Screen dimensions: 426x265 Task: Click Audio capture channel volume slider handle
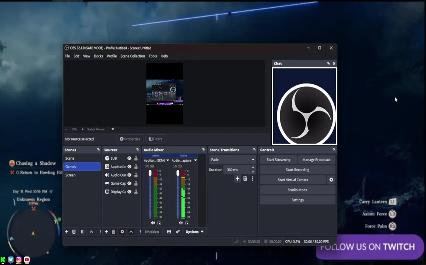click(178, 173)
